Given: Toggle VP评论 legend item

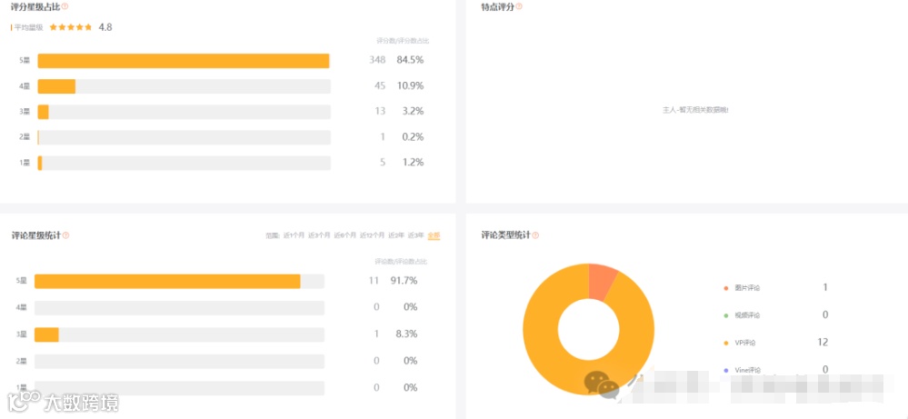Looking at the screenshot, I should (x=745, y=343).
